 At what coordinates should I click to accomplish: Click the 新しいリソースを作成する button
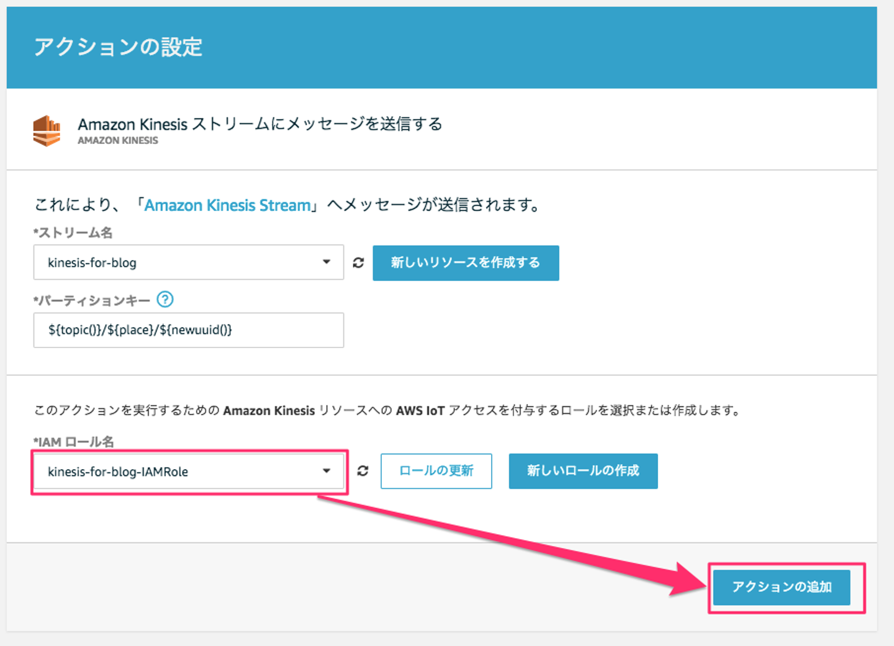pyautogui.click(x=466, y=262)
